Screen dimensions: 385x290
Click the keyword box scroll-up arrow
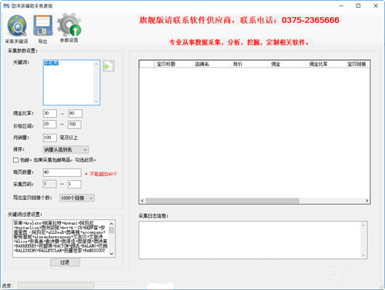click(96, 64)
